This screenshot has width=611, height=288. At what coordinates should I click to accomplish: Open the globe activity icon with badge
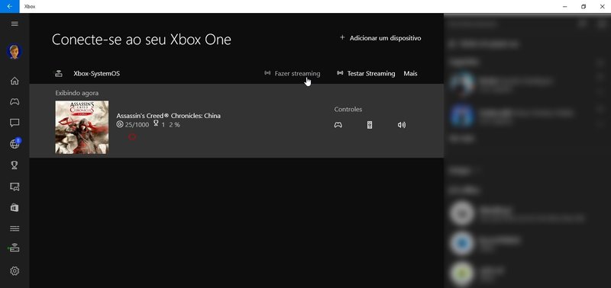15,143
